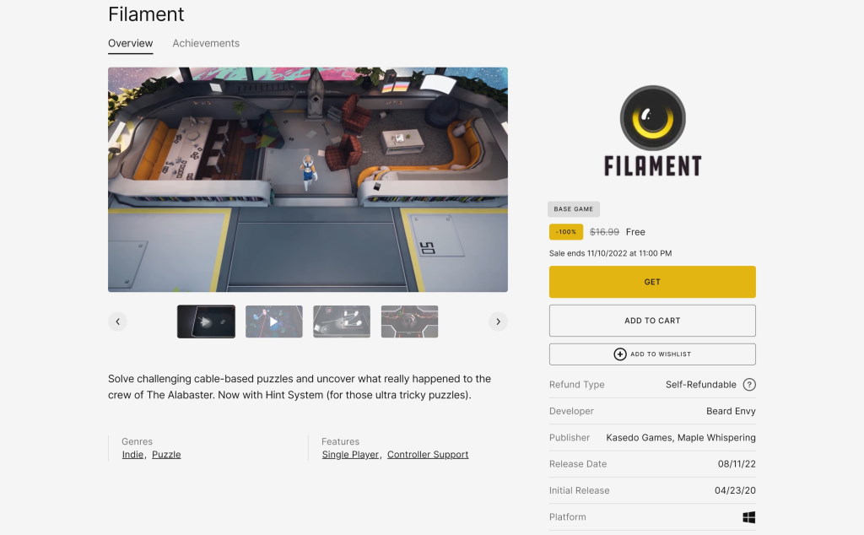Select the first carousel thumbnail
The image size is (864, 535).
pos(206,322)
